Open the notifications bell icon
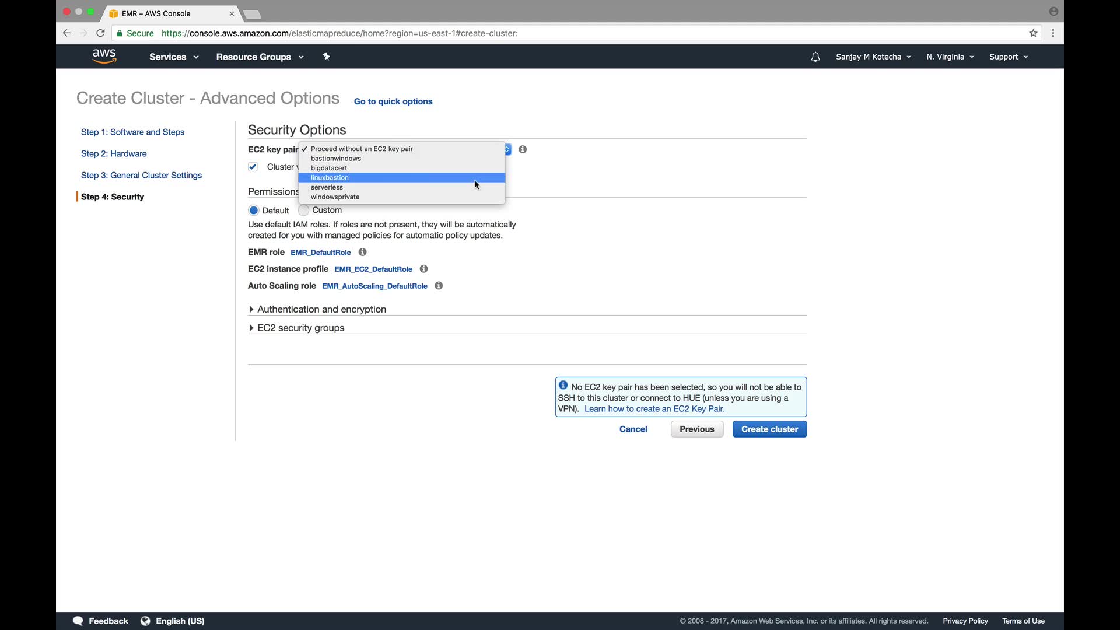Viewport: 1120px width, 630px height. click(x=815, y=57)
